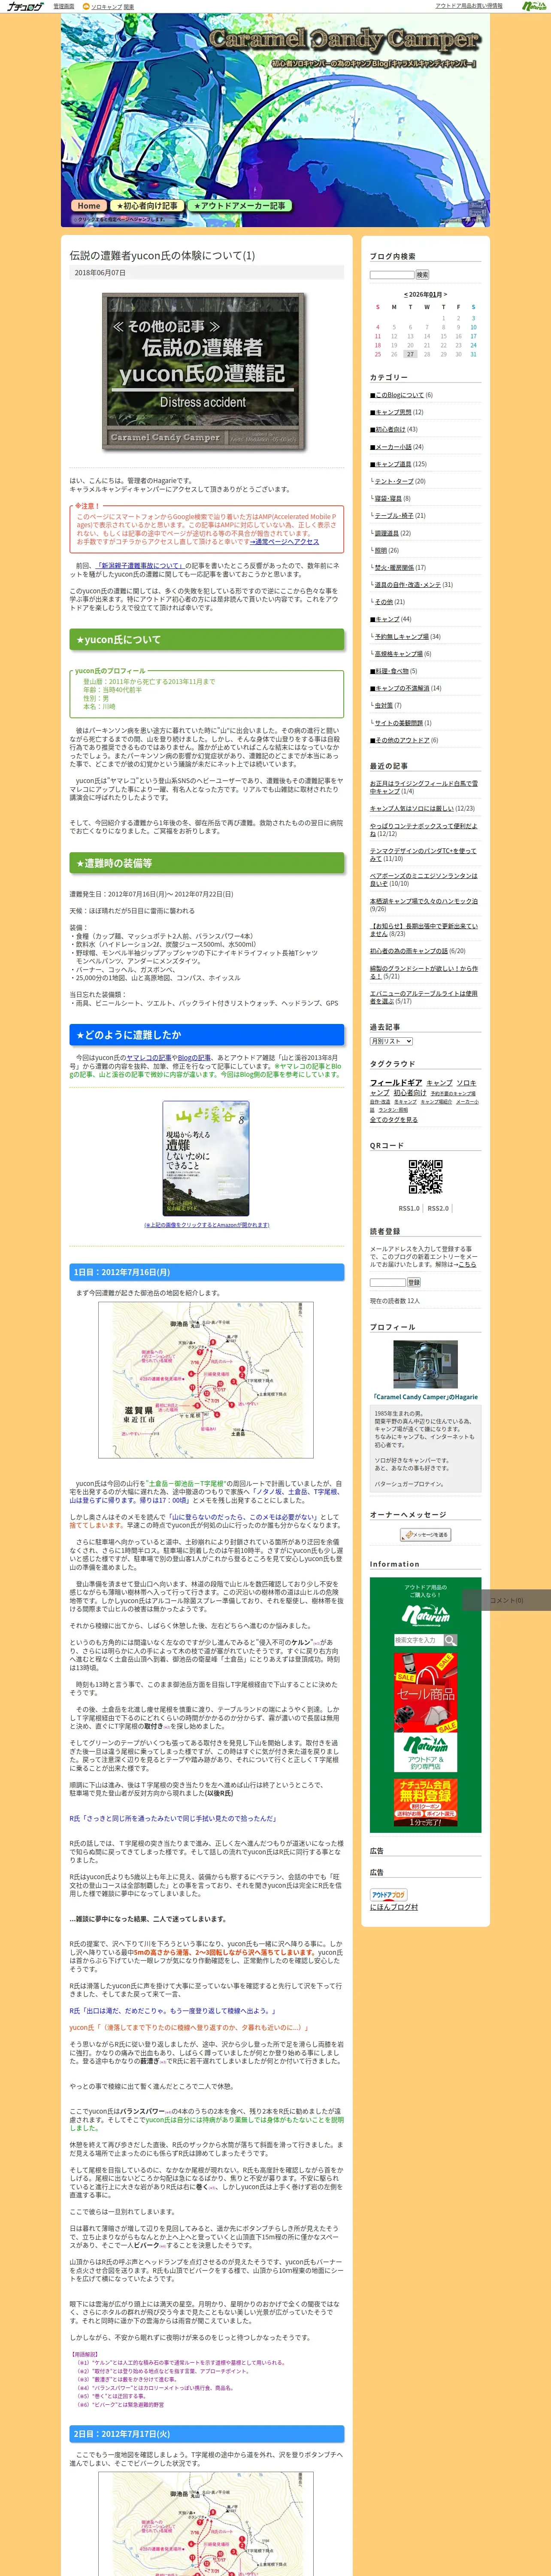551x2576 pixels.
Task: Click the コメント(0) floating button
Action: (506, 1600)
